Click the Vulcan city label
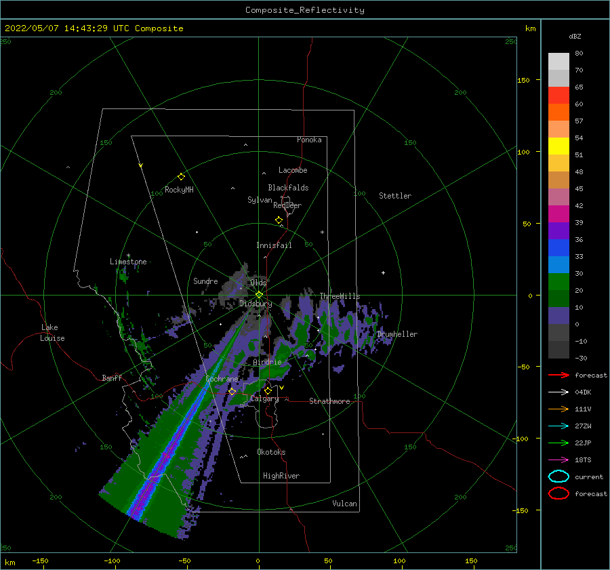 coord(344,504)
